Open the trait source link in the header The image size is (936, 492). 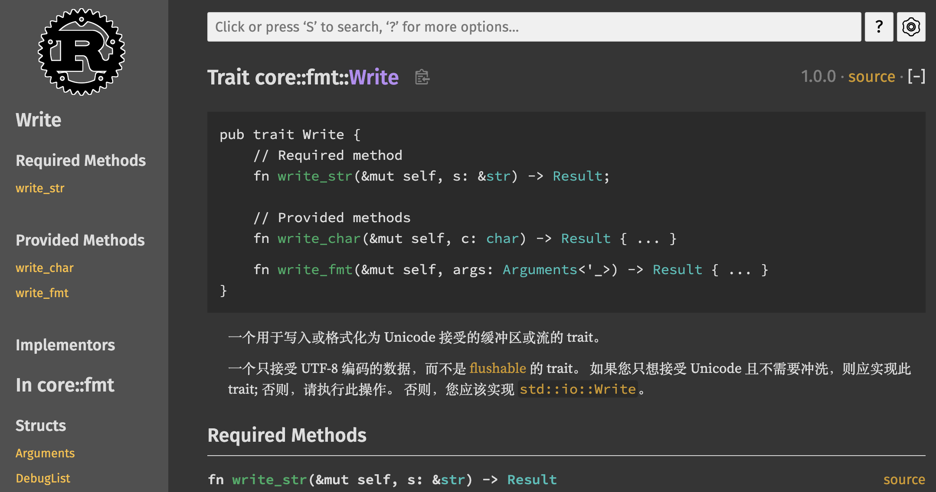871,77
